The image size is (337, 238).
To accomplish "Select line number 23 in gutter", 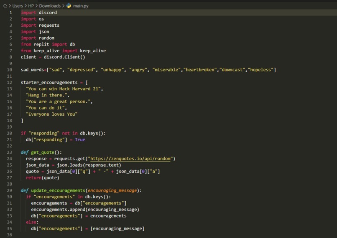I will point(10,152).
